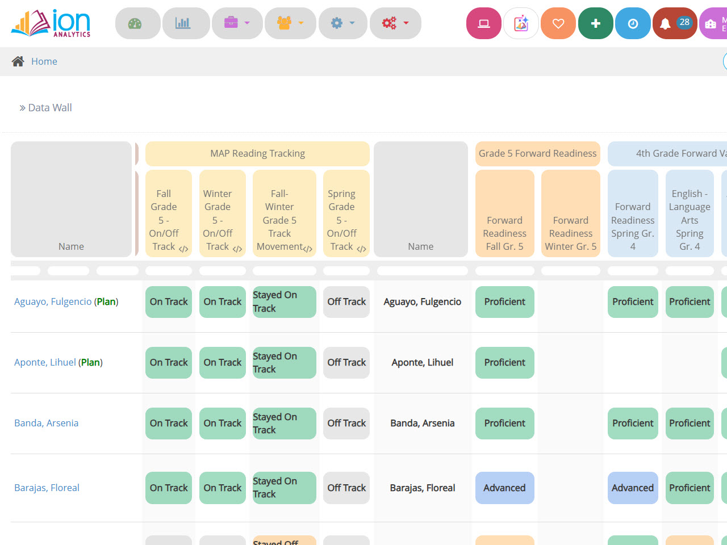The width and height of the screenshot is (727, 545).
Task: Click Banda, Arsenia's Stayed On Track cell
Action: coord(284,423)
